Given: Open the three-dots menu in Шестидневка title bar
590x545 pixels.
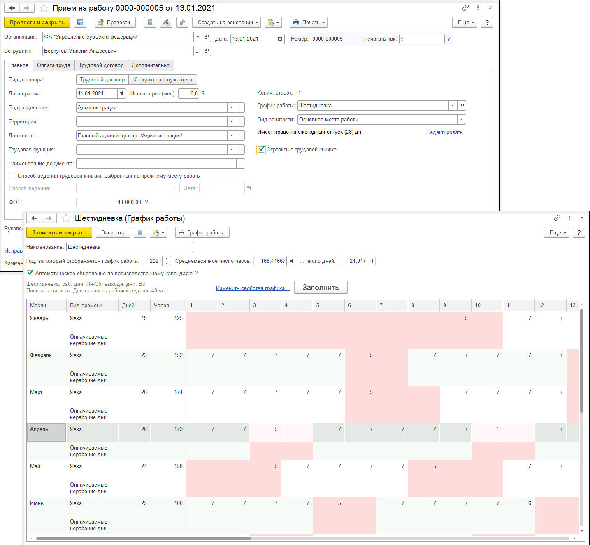Looking at the screenshot, I should click(569, 218).
